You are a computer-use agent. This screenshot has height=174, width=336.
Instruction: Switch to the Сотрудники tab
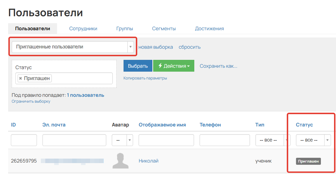[x=83, y=28]
